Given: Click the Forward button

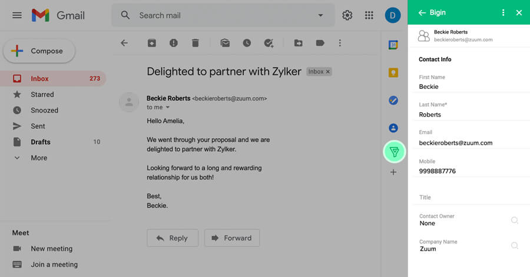Looking at the screenshot, I should pyautogui.click(x=231, y=238).
